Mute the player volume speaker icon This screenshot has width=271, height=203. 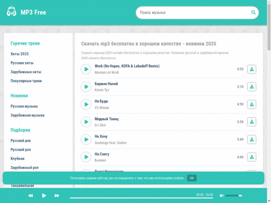pos(221,195)
